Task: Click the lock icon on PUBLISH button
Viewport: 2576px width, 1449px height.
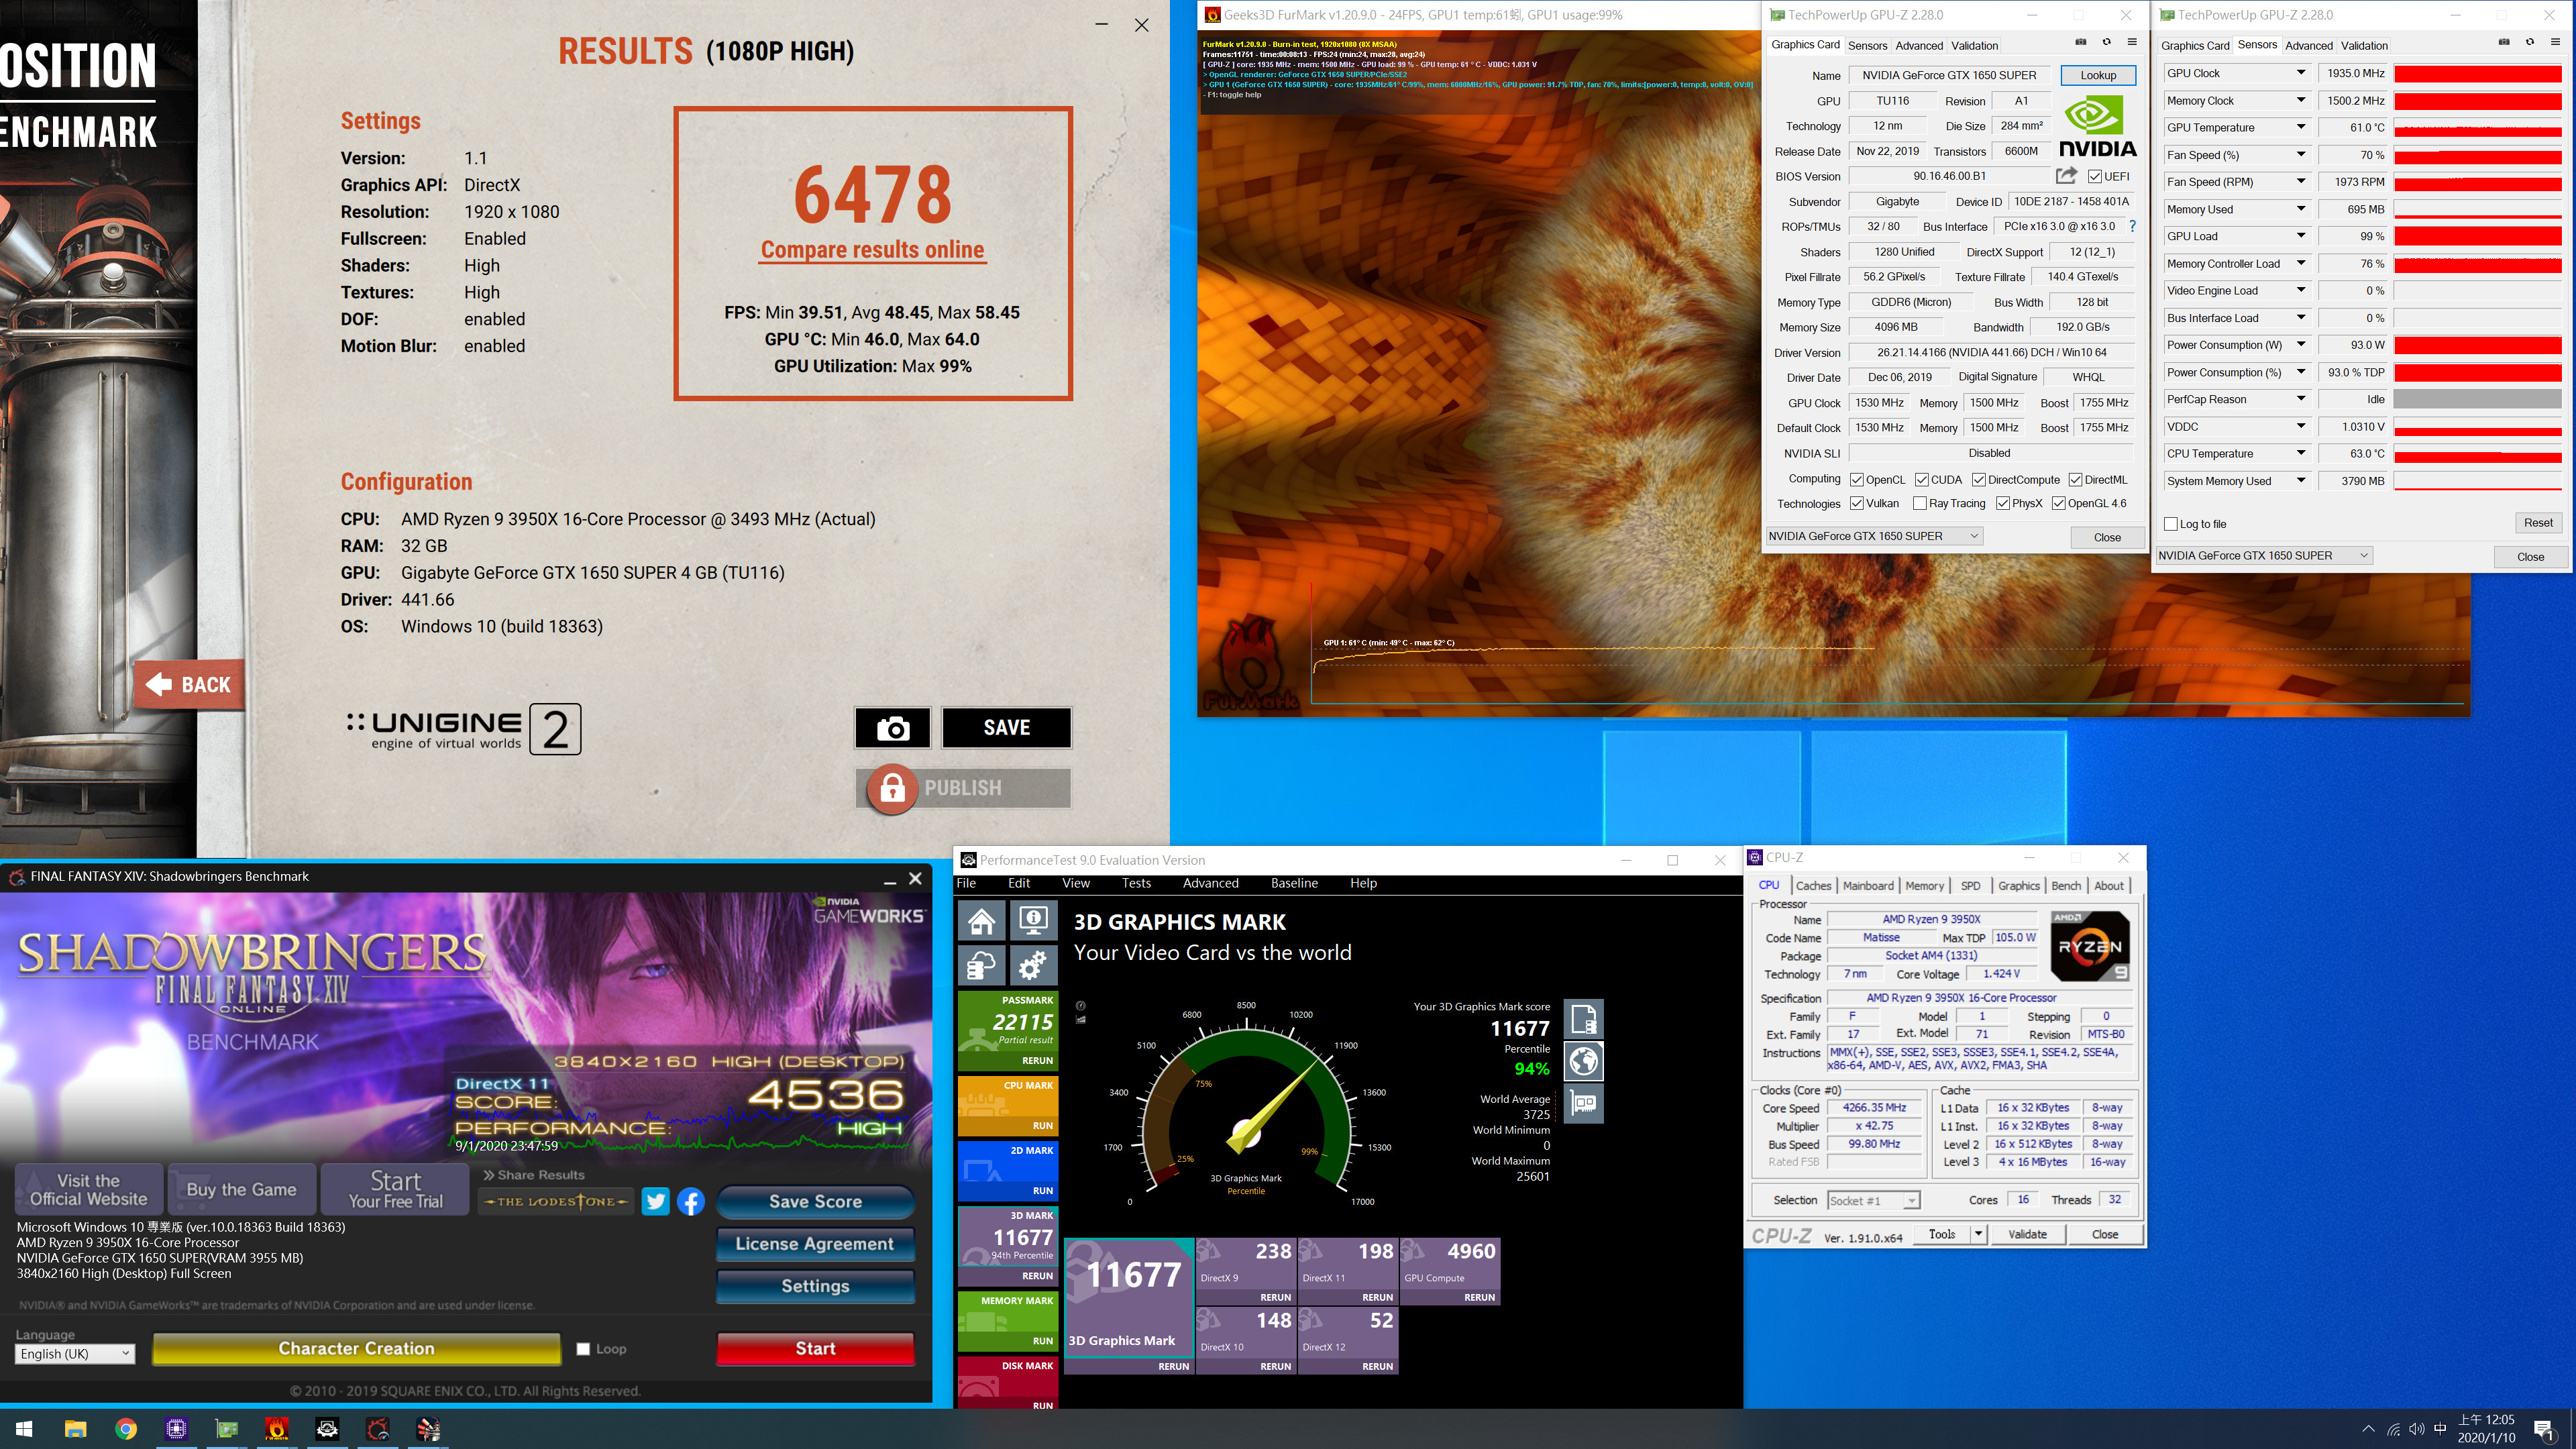Action: (x=892, y=788)
